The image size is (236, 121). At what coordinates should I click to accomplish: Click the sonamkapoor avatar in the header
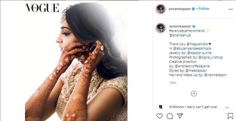pos(160,9)
